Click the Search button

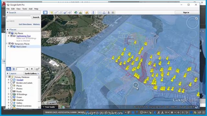(x=36, y=17)
